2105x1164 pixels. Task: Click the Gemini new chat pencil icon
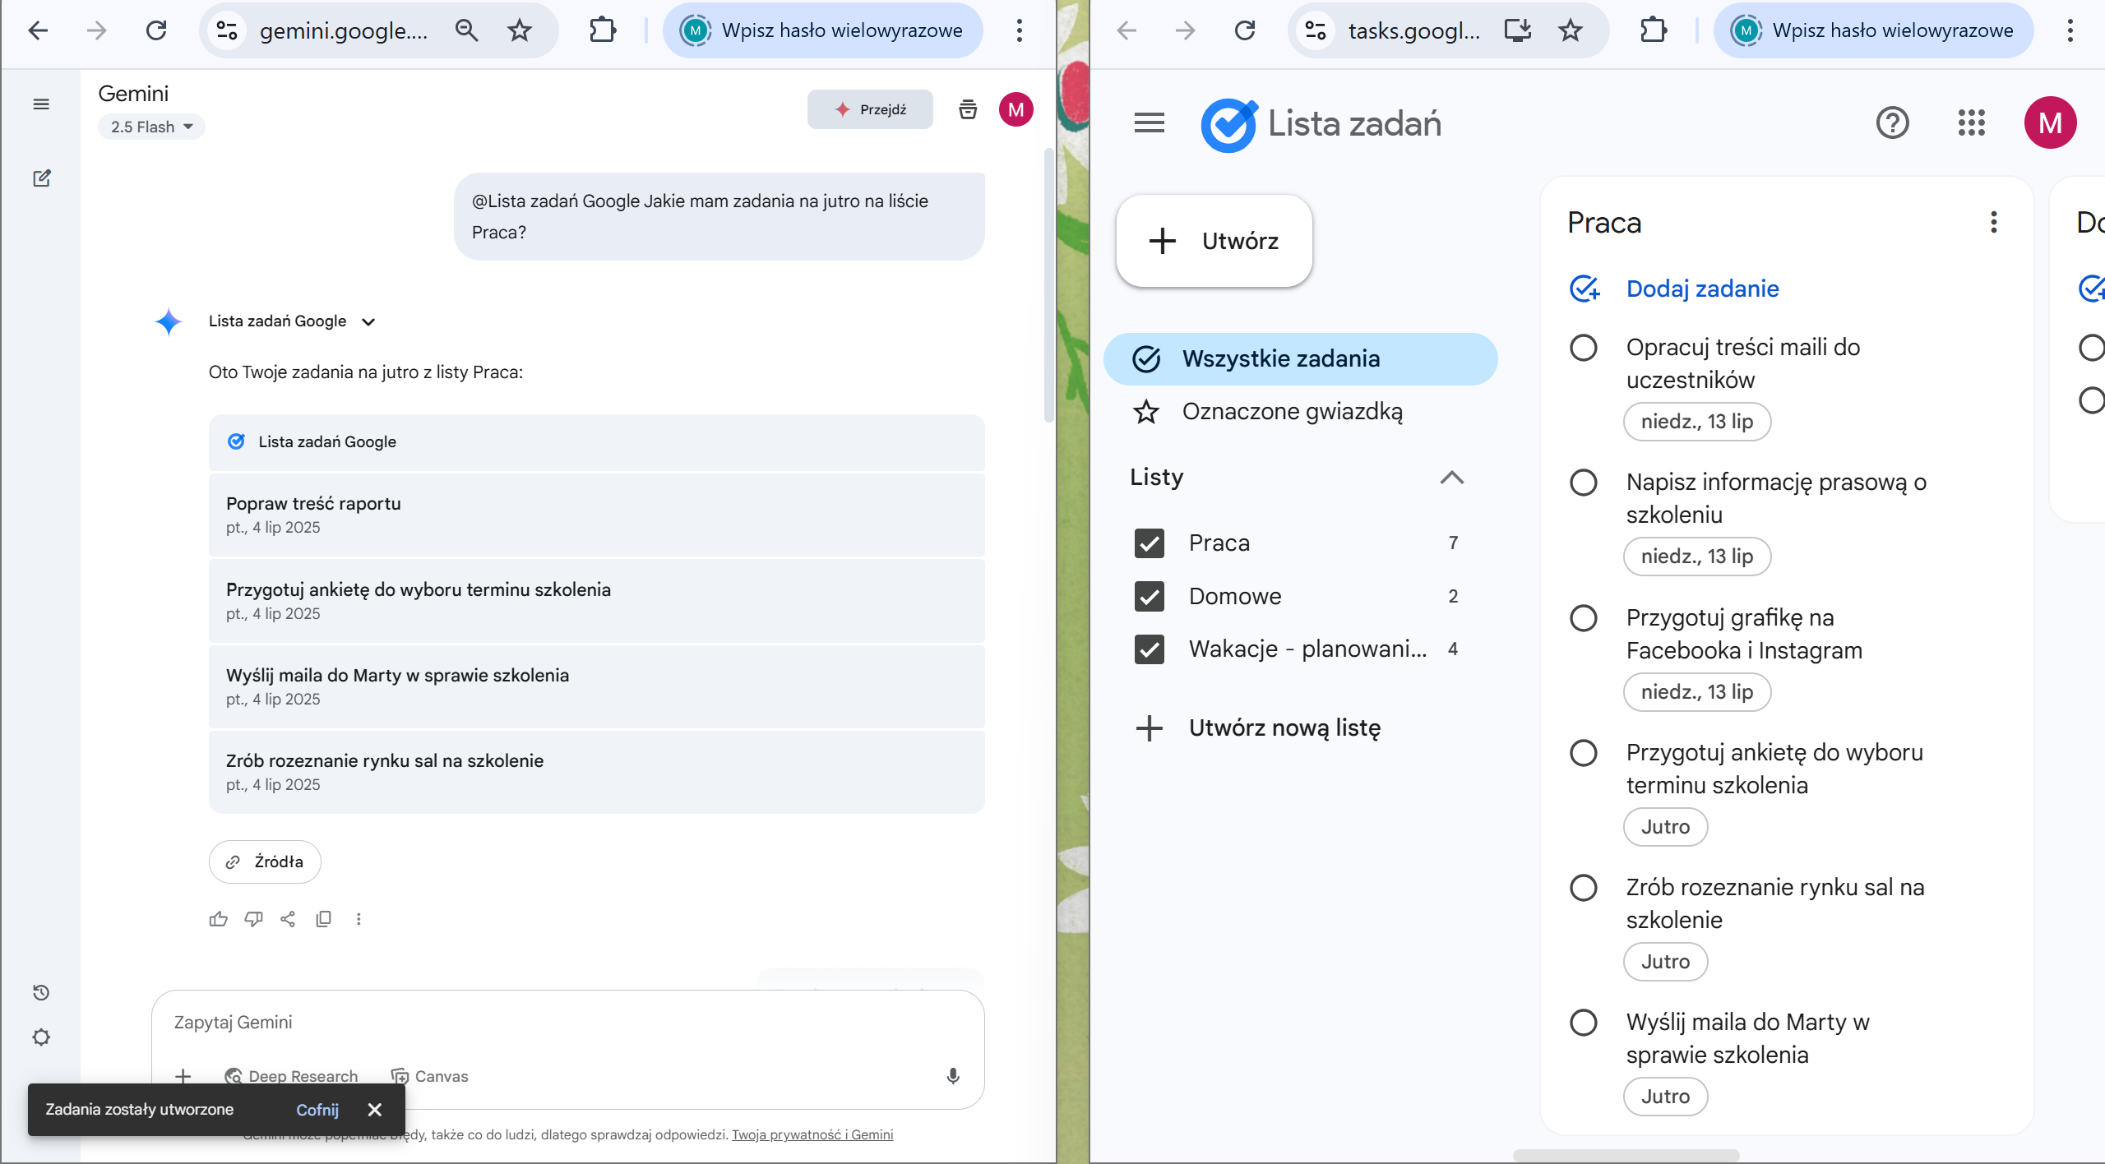[x=41, y=178]
